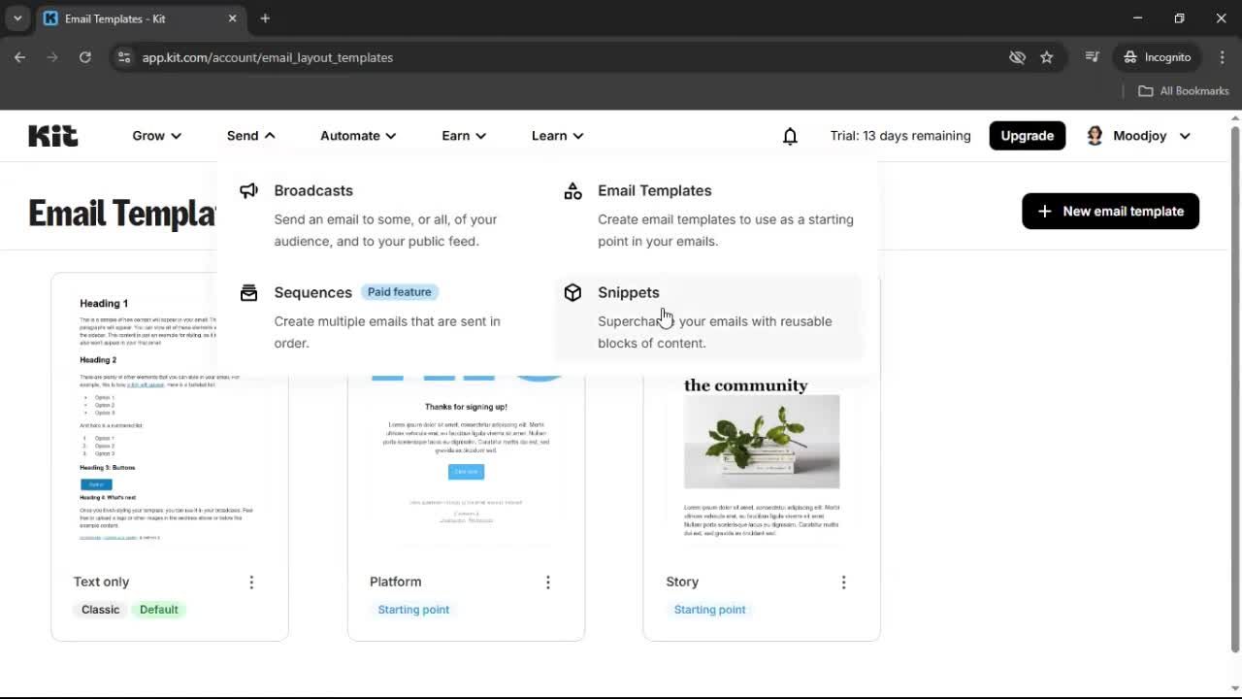1242x699 pixels.
Task: Open Snippets via its box icon
Action: (572, 292)
